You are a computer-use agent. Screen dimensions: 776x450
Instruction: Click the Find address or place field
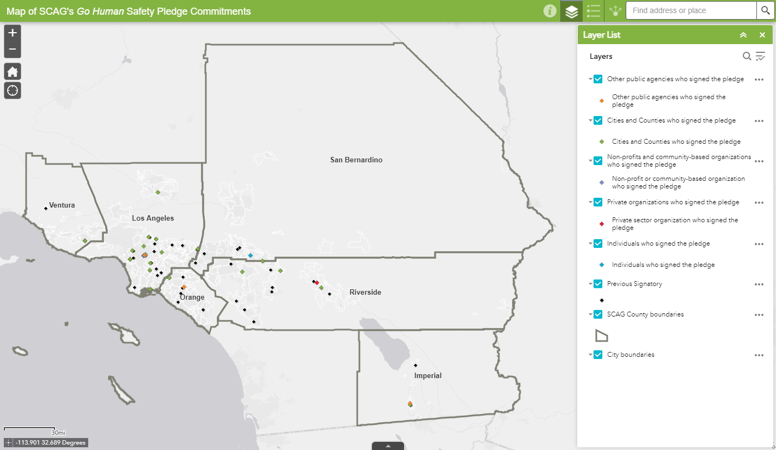[691, 11]
